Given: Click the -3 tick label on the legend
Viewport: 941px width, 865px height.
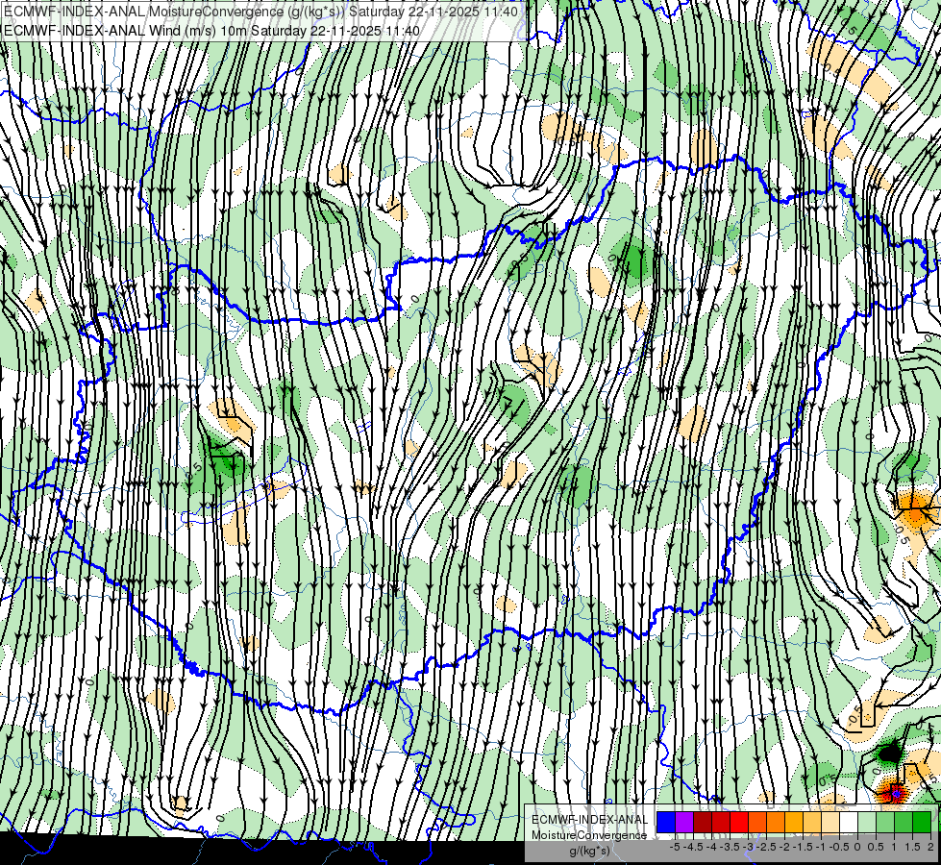Looking at the screenshot, I should pyautogui.click(x=749, y=847).
